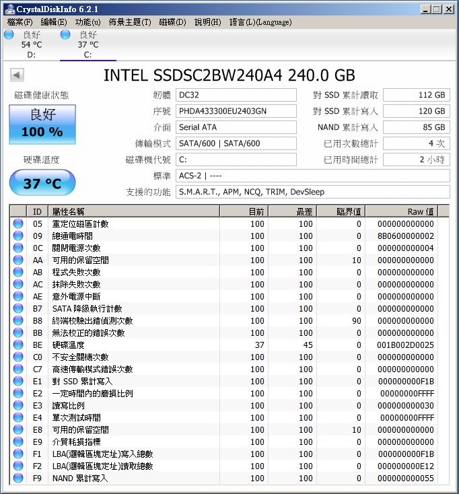Click the status icon for attribute BB

point(18,332)
